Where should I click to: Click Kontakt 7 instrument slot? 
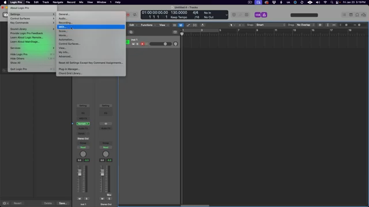pos(83,124)
